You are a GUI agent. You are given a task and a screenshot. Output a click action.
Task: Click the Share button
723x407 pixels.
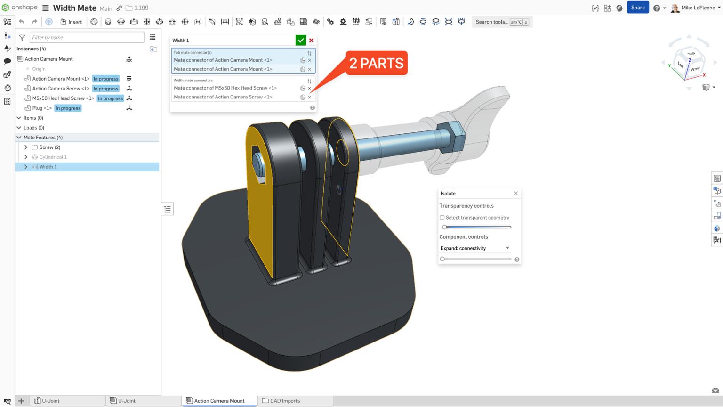point(638,7)
